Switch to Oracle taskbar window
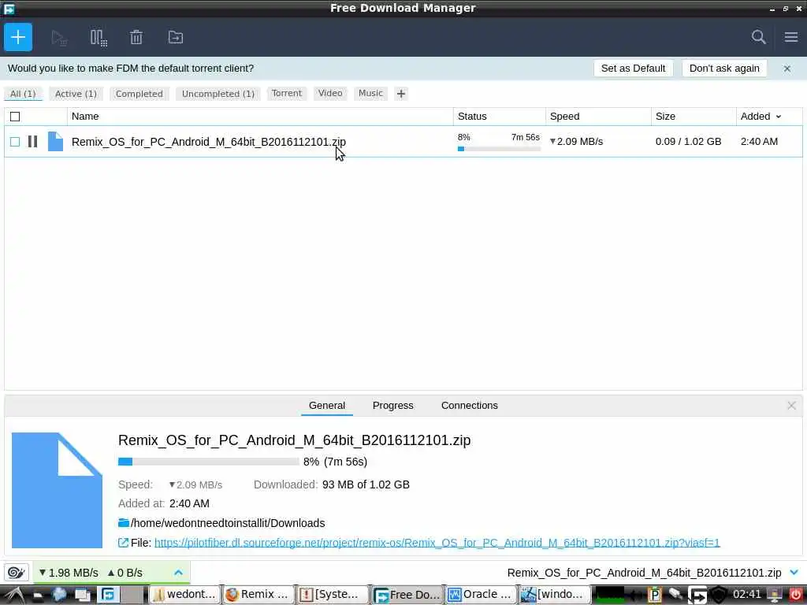The image size is (807, 605). pyautogui.click(x=480, y=595)
